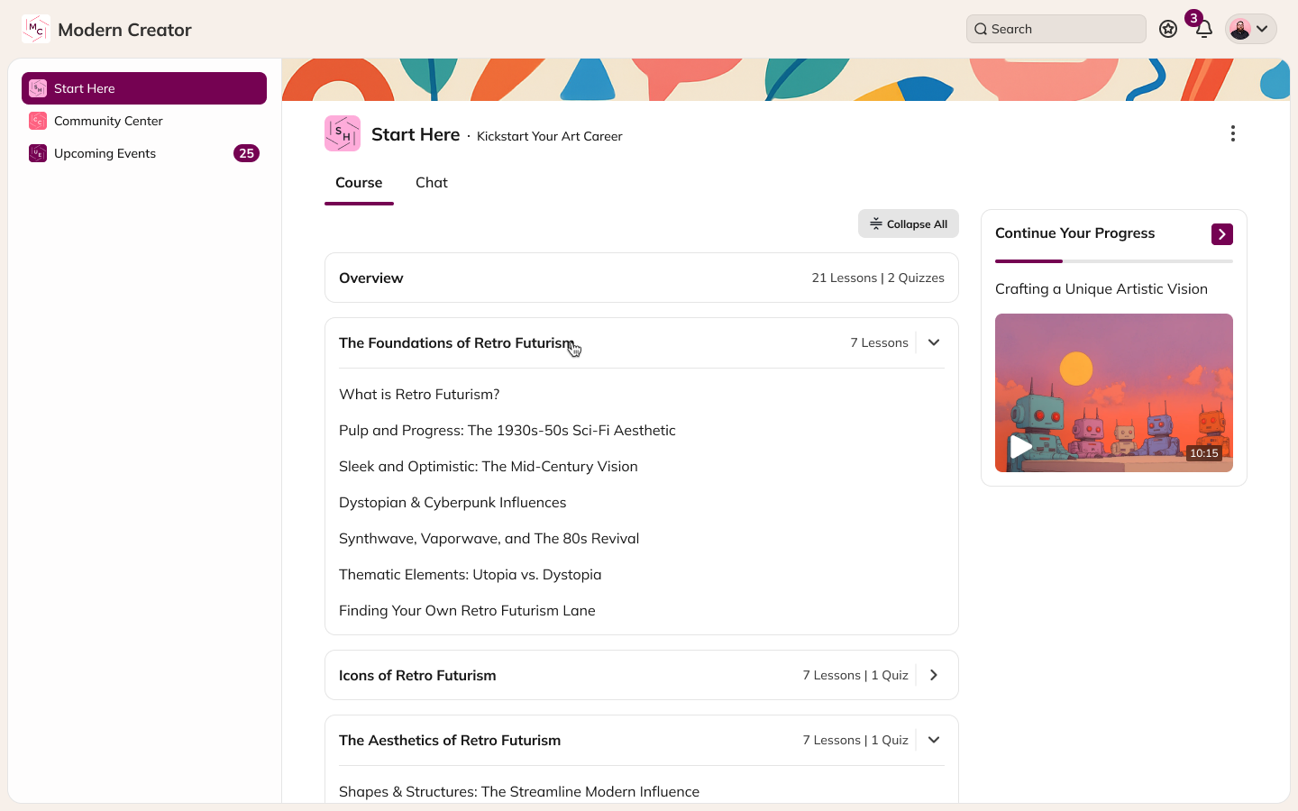This screenshot has height=811, width=1298.
Task: Select the Community Center icon
Action: click(37, 120)
